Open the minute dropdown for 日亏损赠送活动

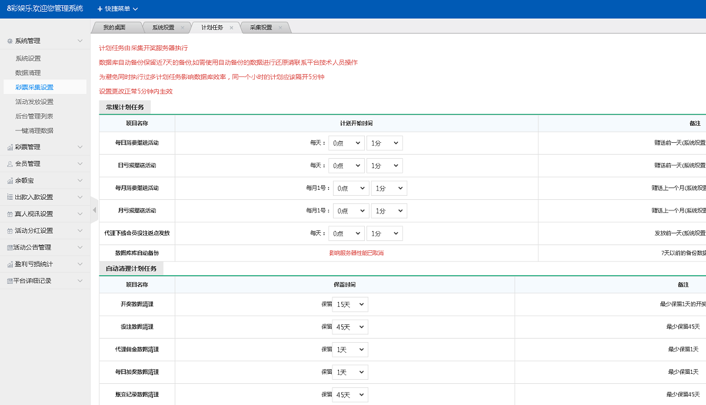pyautogui.click(x=384, y=166)
